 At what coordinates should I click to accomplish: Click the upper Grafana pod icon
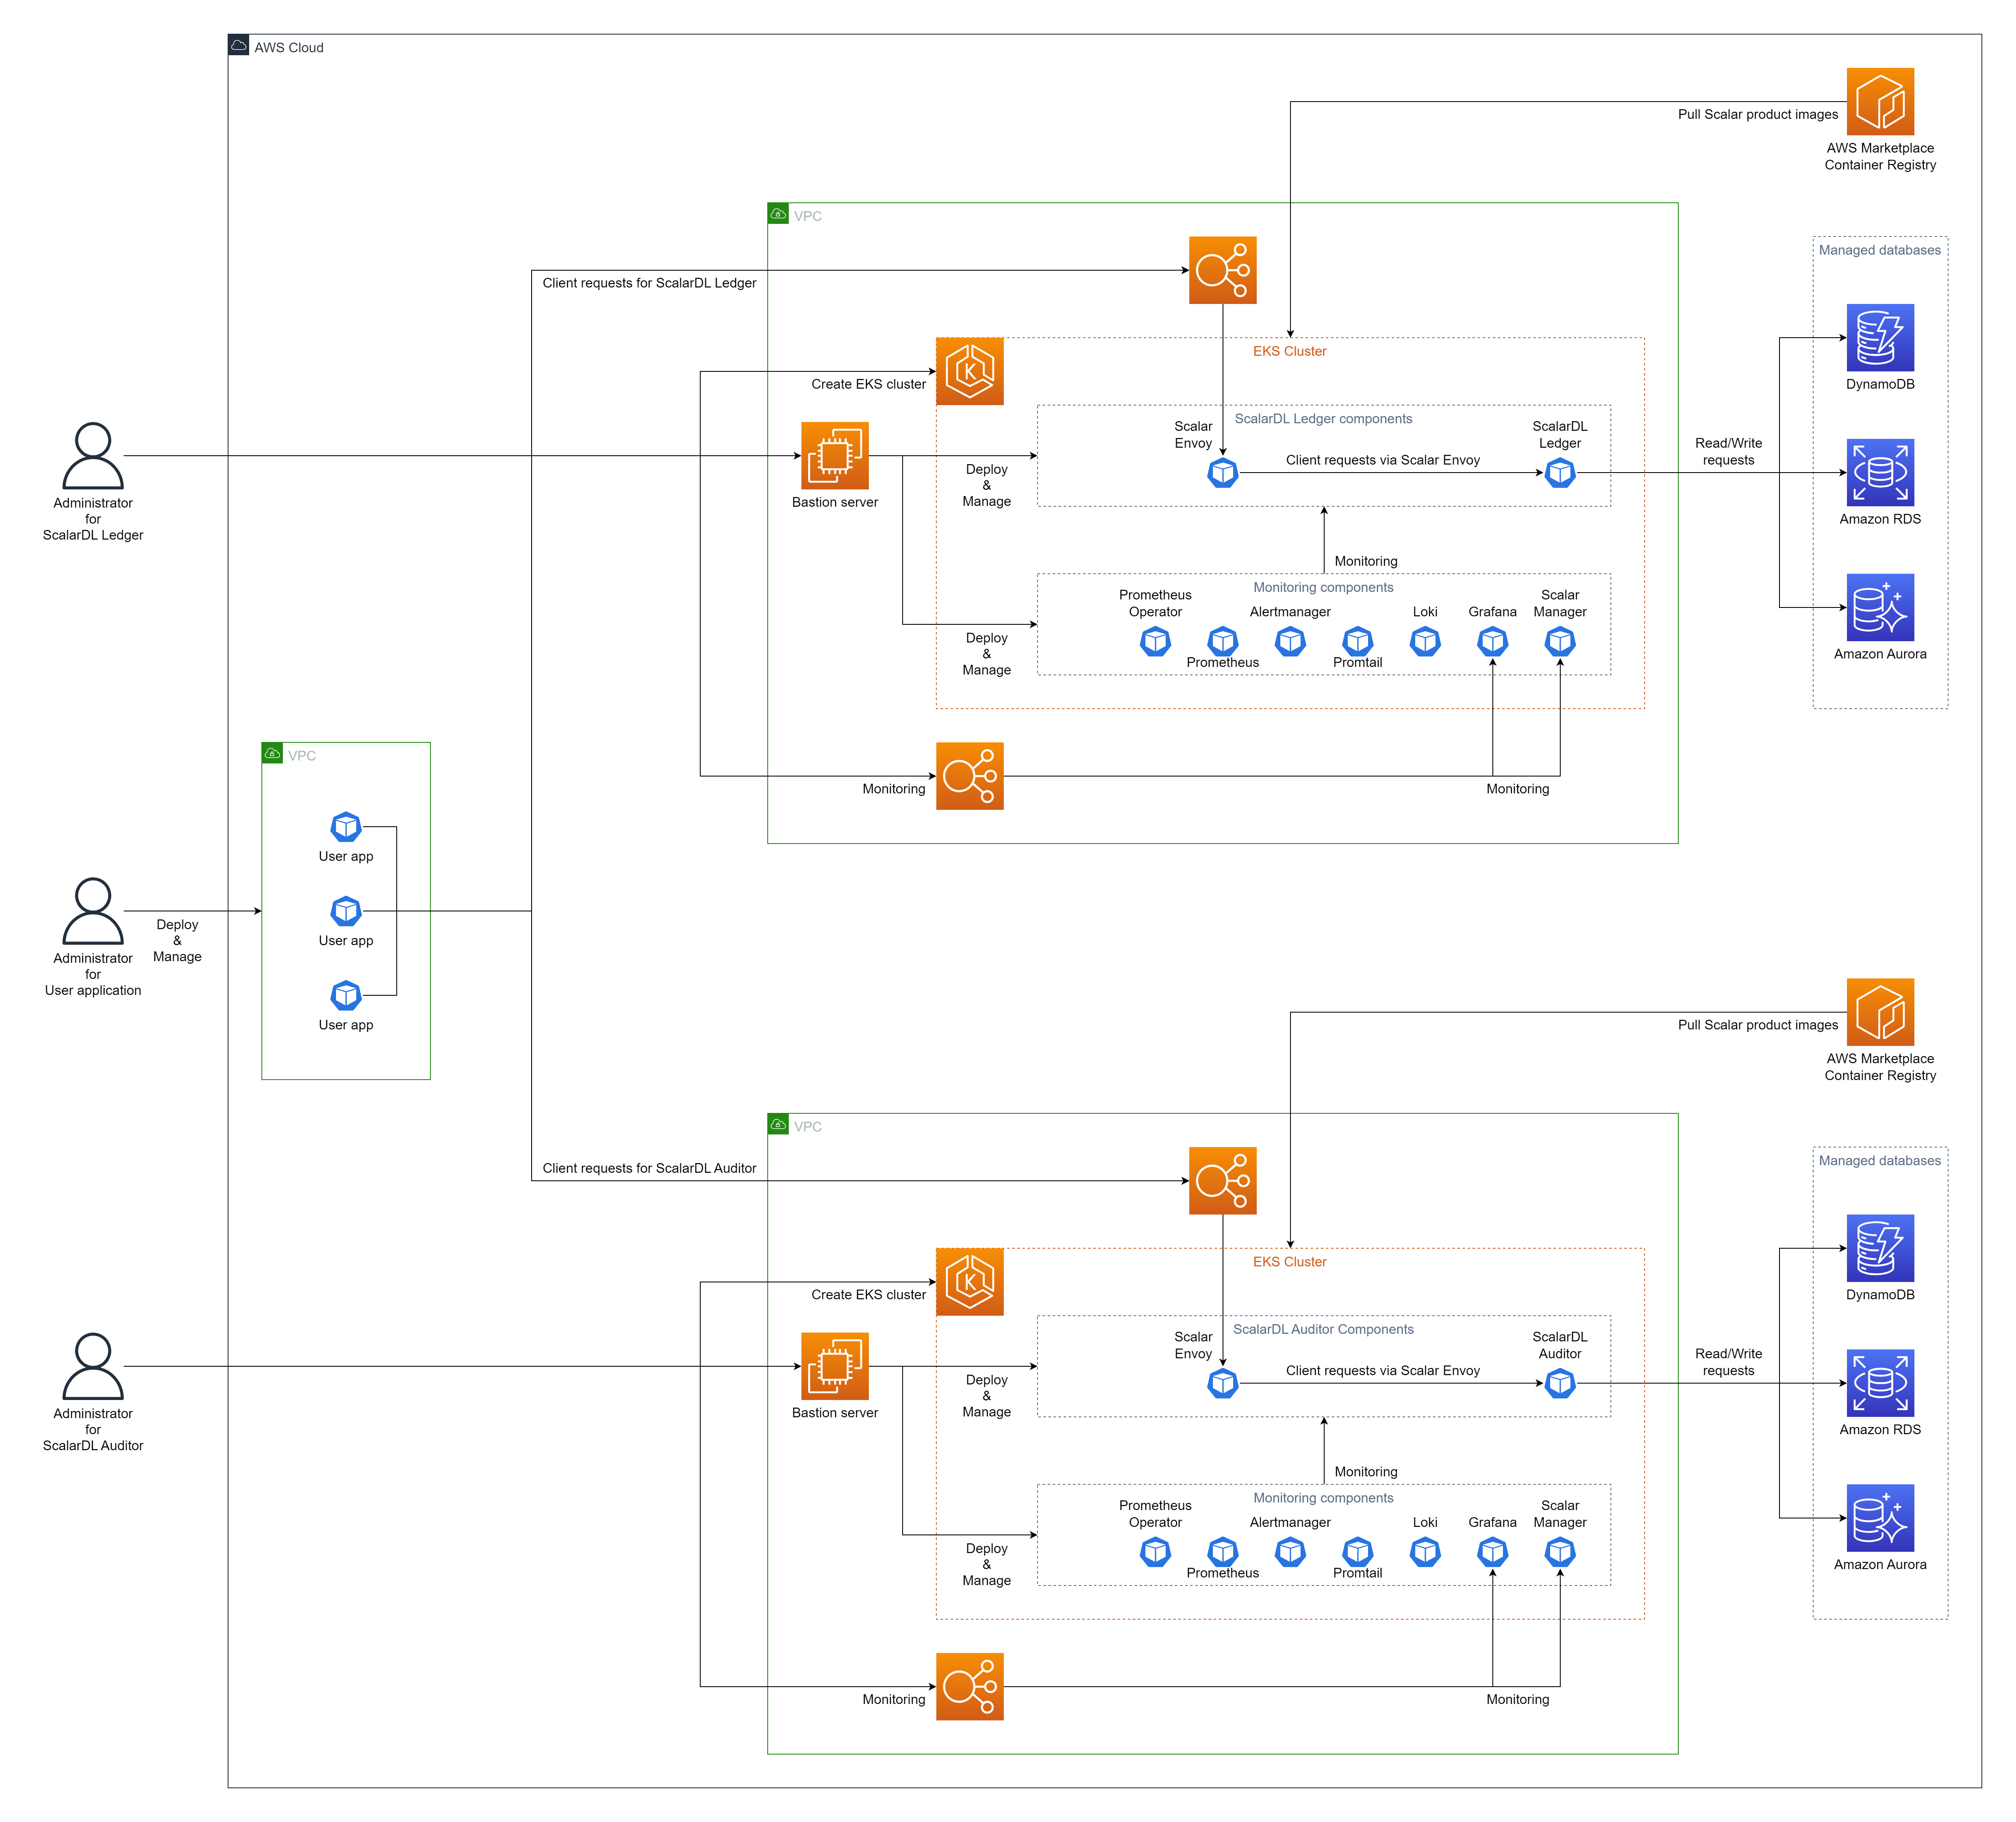[1492, 641]
